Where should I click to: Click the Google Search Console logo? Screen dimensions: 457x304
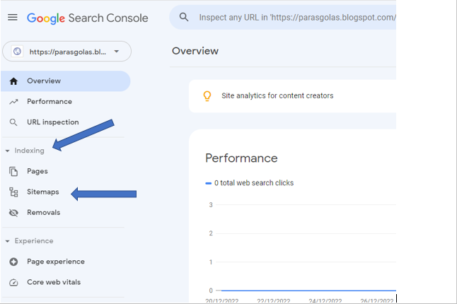pyautogui.click(x=88, y=18)
